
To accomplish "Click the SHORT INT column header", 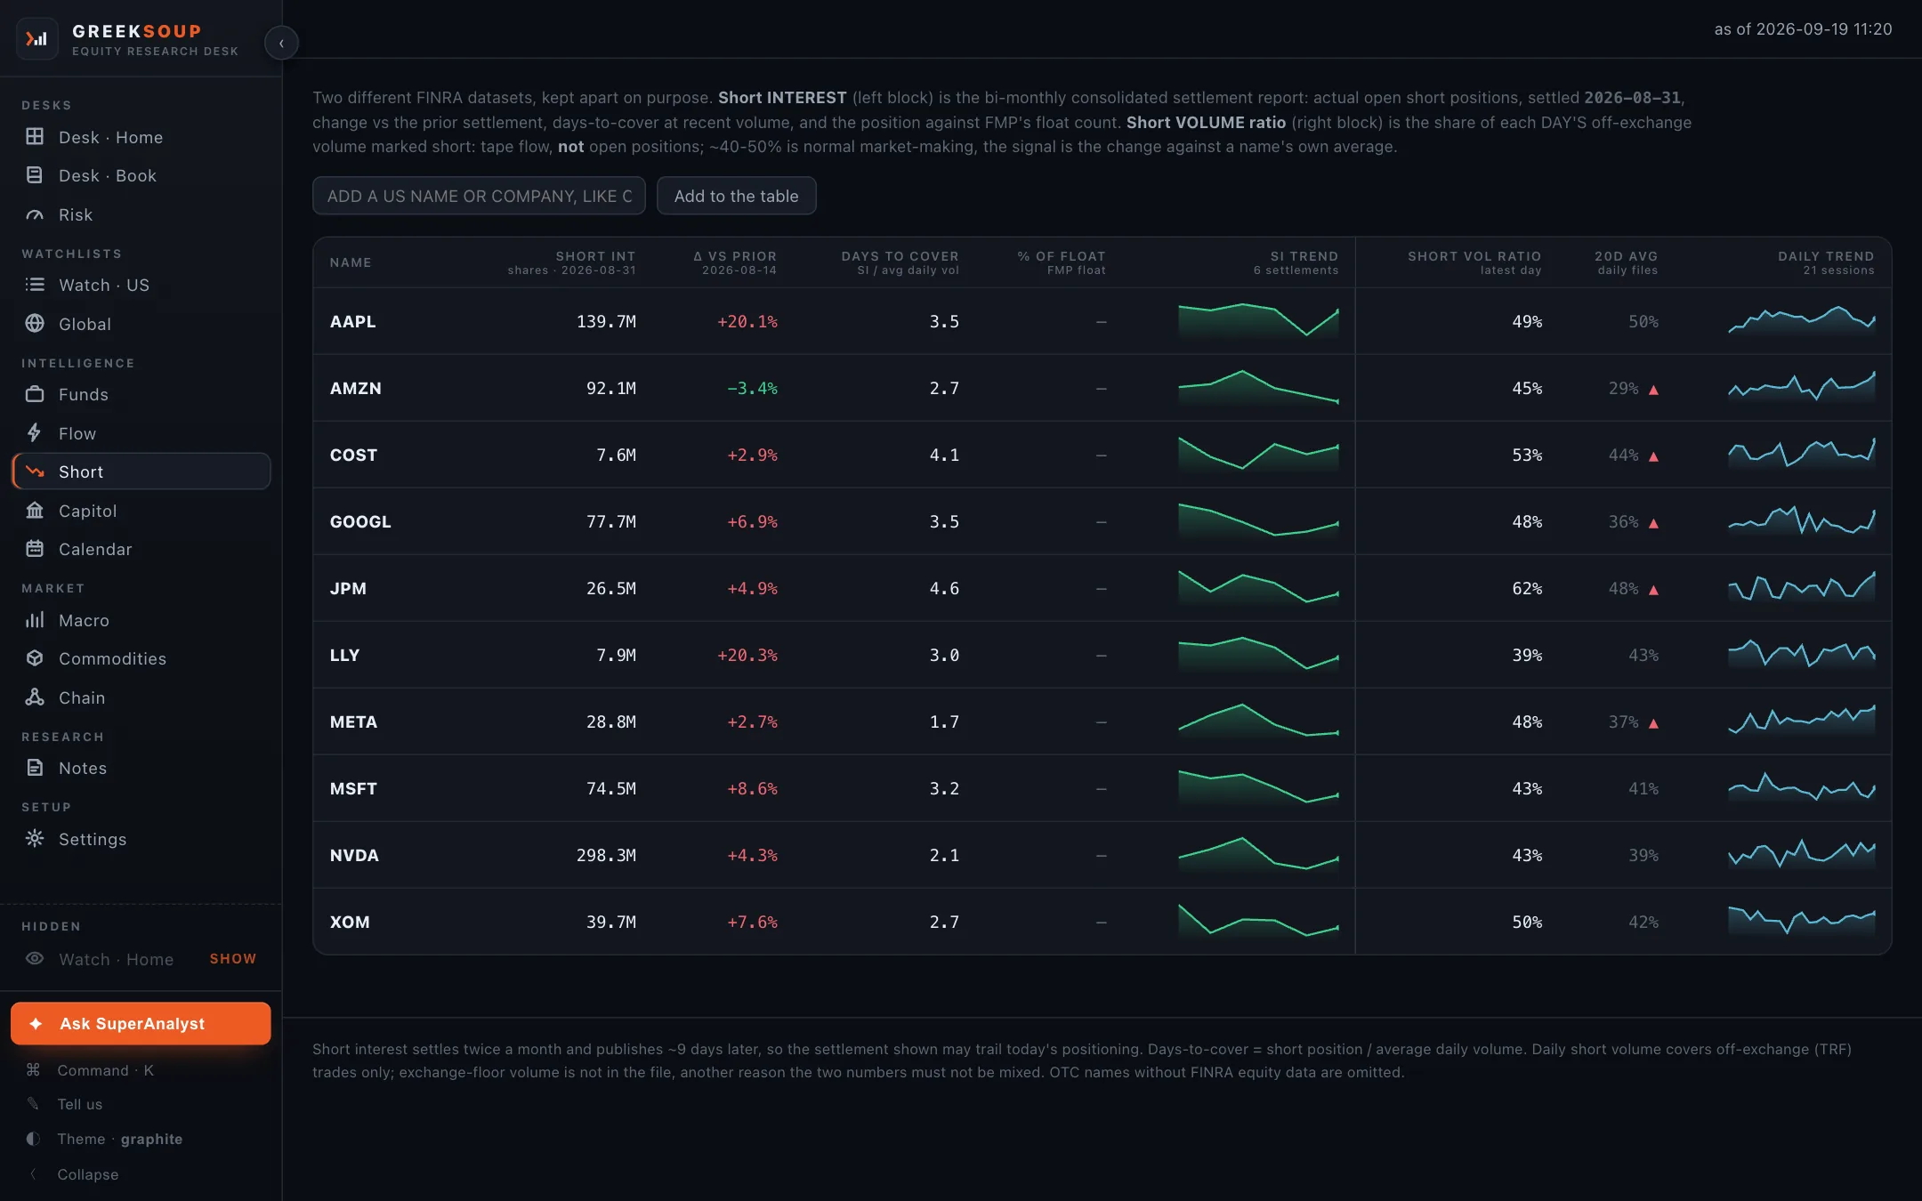I will point(571,262).
